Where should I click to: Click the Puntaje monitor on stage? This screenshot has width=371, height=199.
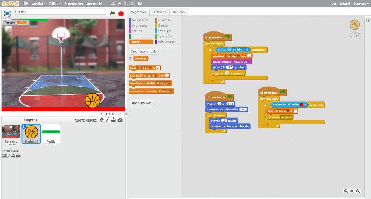(16, 23)
